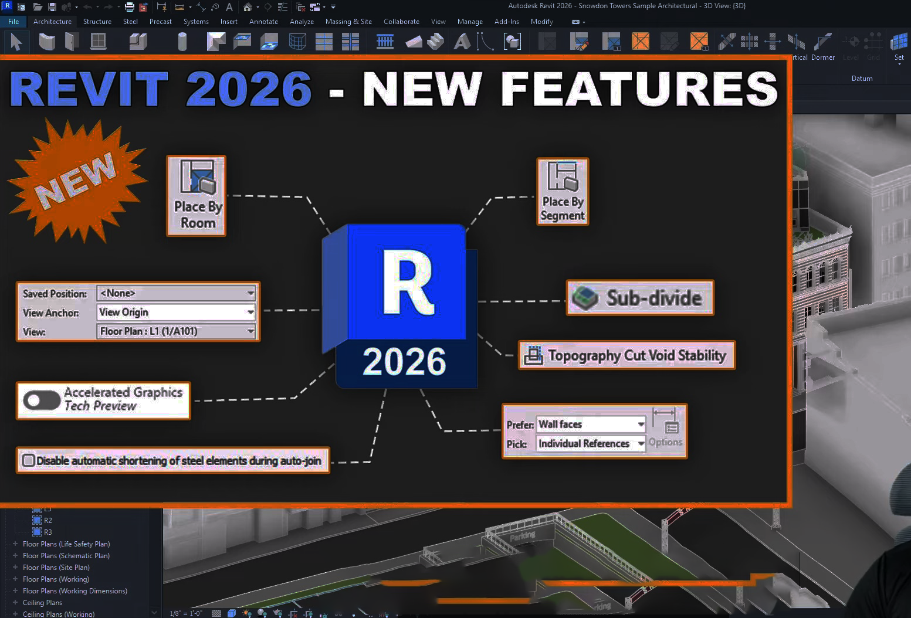
Task: Open the File menu tab
Action: [x=13, y=22]
